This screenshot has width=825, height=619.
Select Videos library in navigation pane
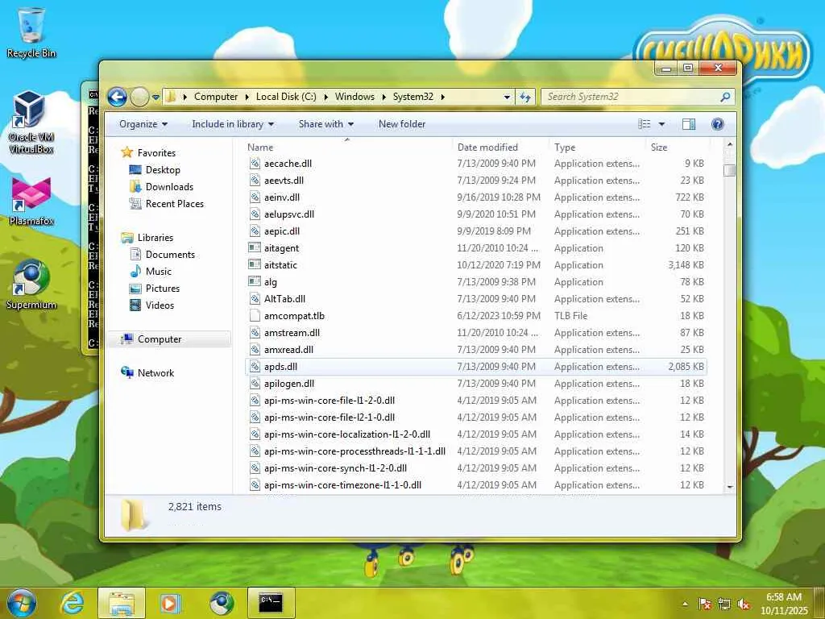160,305
